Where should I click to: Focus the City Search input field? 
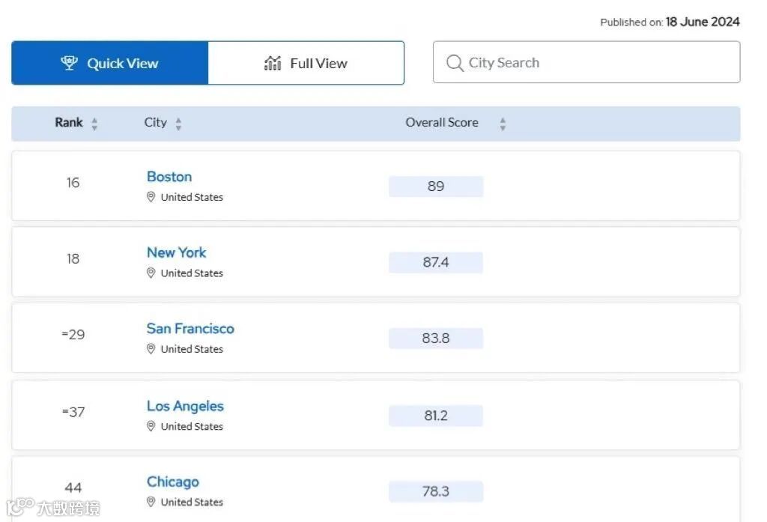click(586, 62)
